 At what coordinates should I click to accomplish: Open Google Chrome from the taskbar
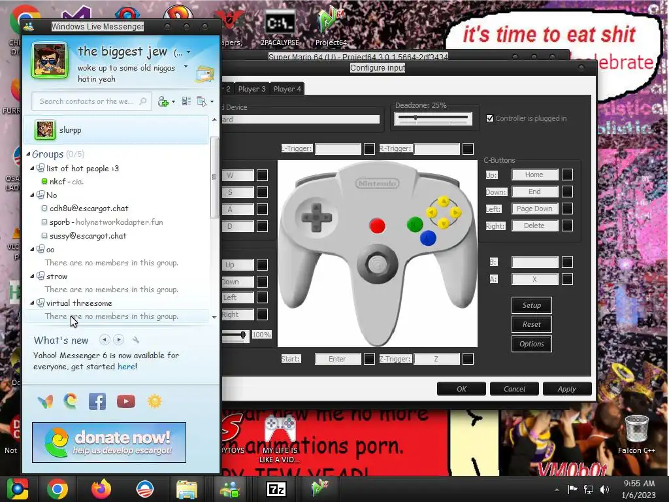pos(57,489)
